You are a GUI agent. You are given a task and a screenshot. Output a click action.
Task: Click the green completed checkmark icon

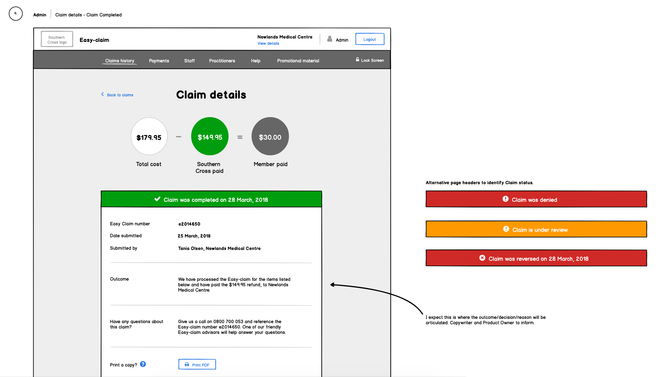157,199
